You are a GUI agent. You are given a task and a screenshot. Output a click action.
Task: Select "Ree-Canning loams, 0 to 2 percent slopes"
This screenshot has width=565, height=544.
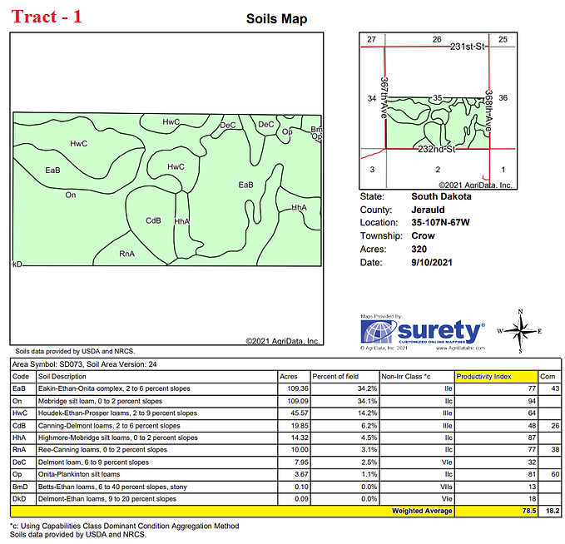102,450
